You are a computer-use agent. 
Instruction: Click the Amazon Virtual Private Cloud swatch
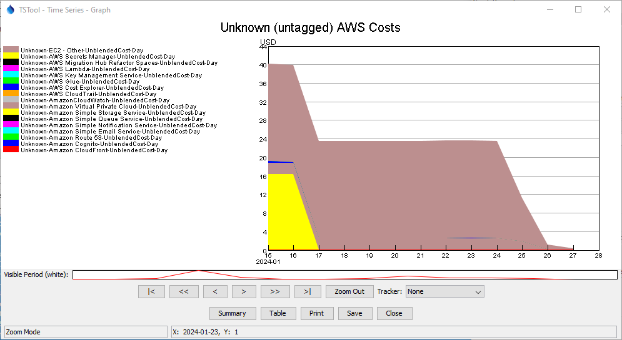point(11,106)
